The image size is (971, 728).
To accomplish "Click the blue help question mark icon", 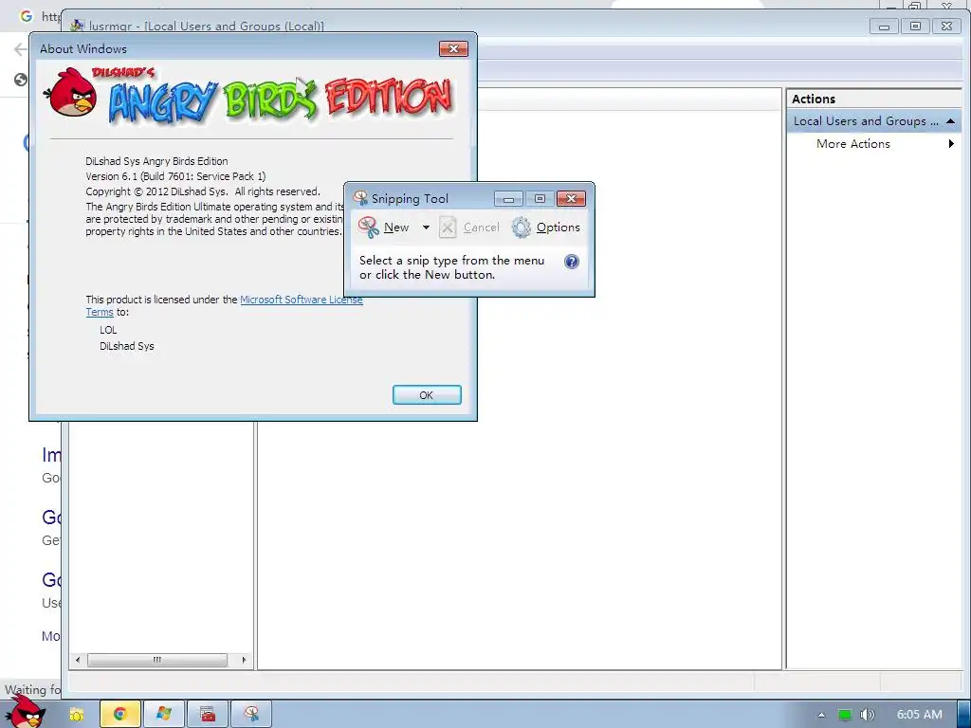I will click(572, 262).
